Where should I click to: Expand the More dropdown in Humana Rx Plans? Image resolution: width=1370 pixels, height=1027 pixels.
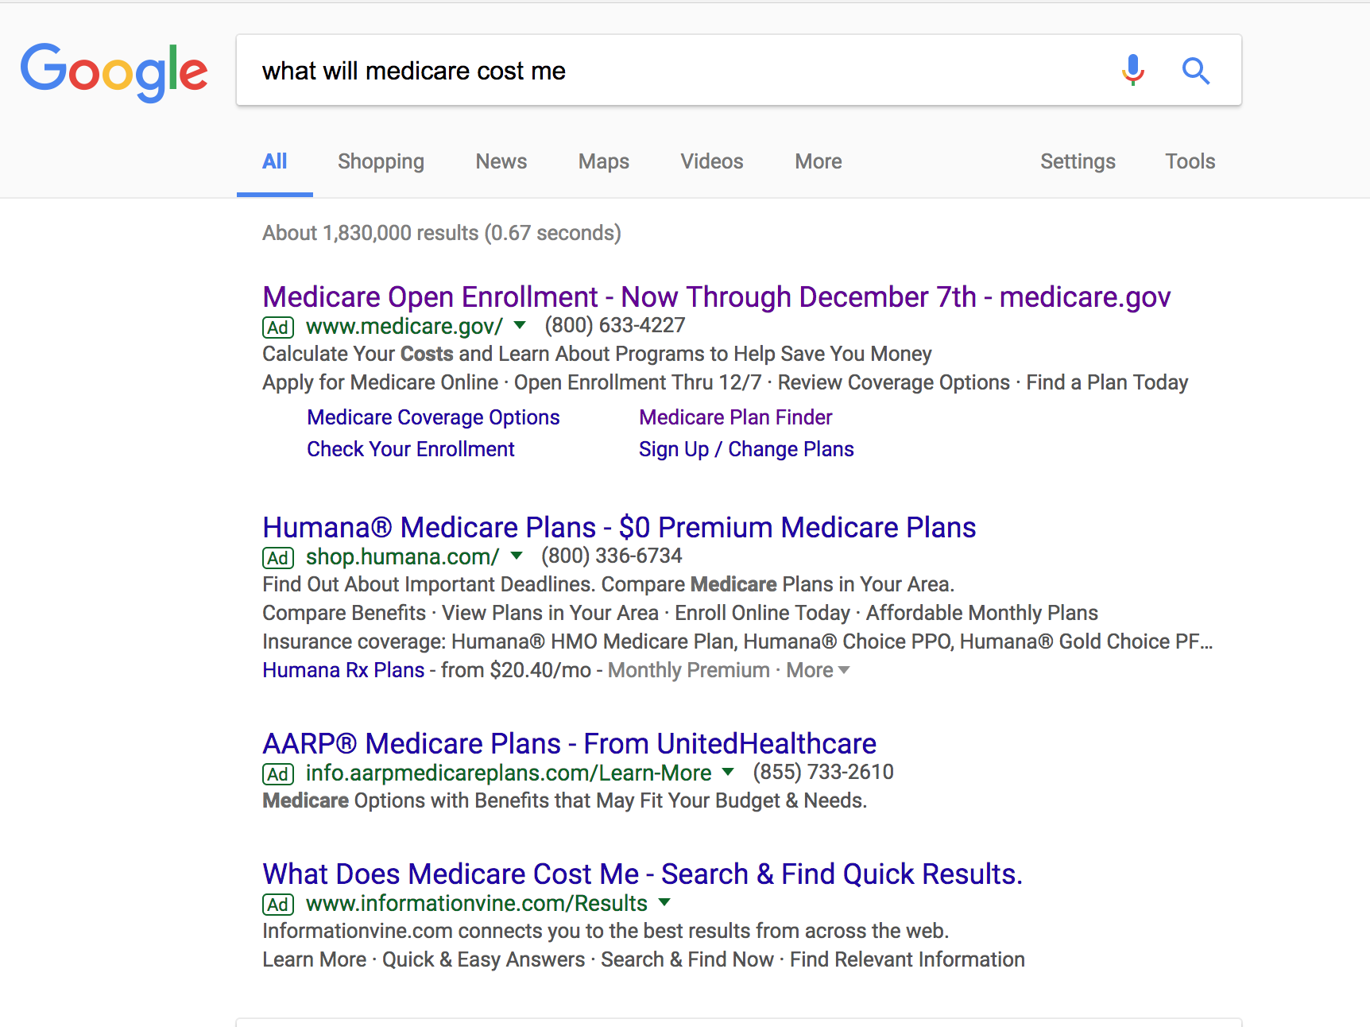(818, 670)
